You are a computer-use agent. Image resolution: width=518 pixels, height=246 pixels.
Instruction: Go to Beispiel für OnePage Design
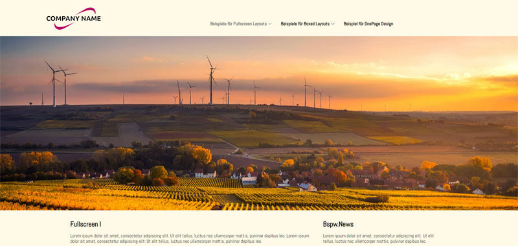[368, 24]
